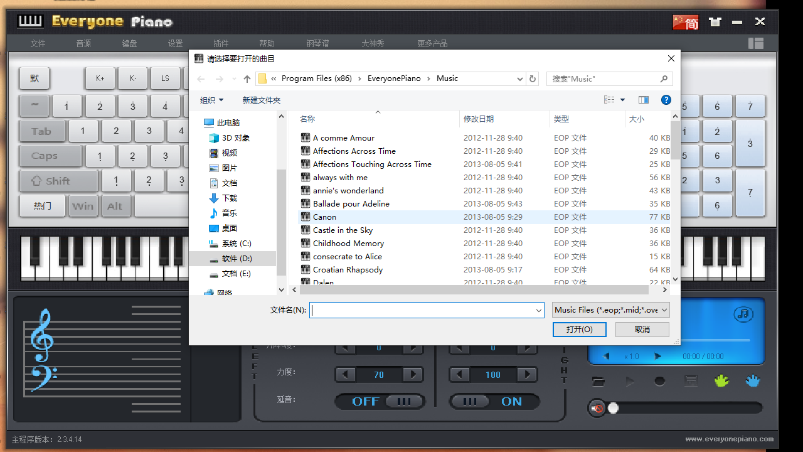Expand address bar history dropdown

(x=519, y=78)
